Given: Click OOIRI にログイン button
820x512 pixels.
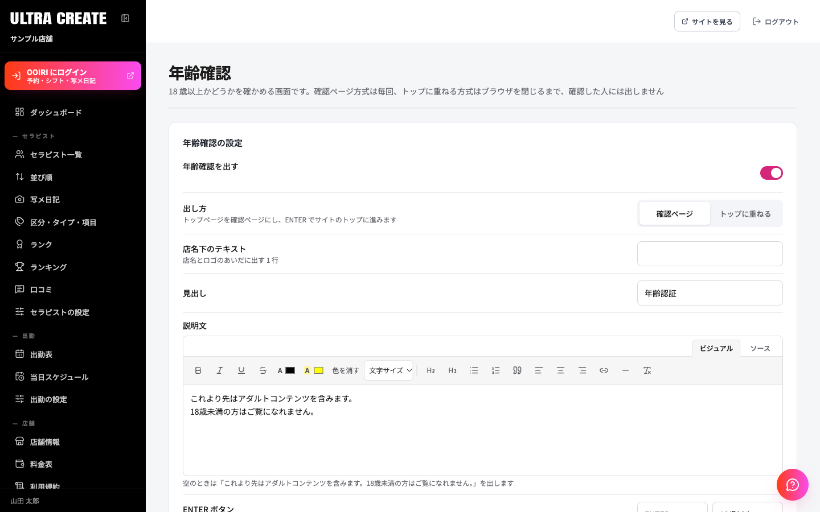Looking at the screenshot, I should (73, 76).
